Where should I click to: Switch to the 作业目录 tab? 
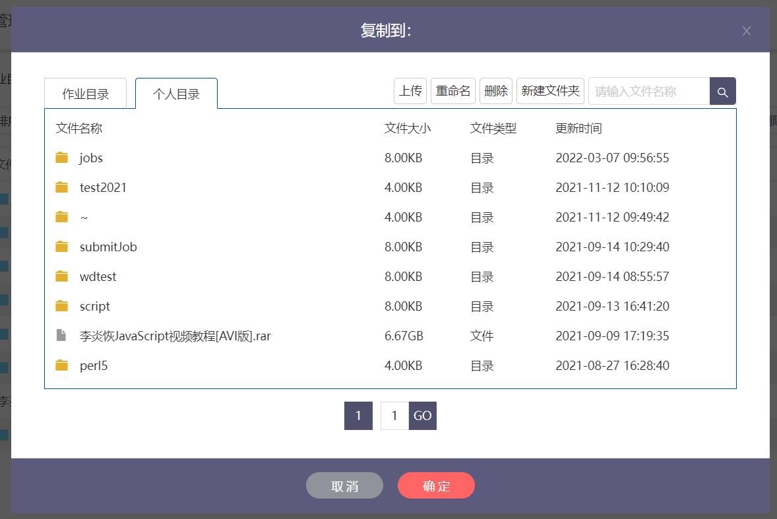86,94
